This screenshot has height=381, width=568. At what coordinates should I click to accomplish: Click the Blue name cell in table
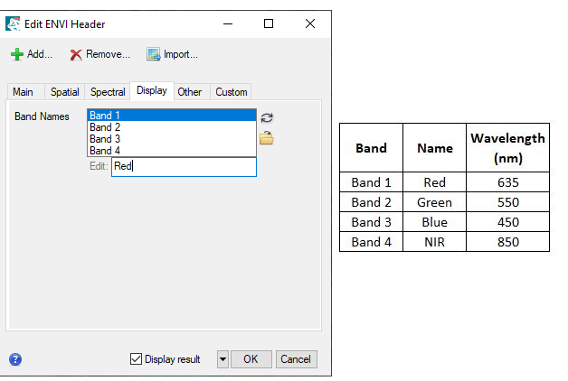click(x=434, y=222)
